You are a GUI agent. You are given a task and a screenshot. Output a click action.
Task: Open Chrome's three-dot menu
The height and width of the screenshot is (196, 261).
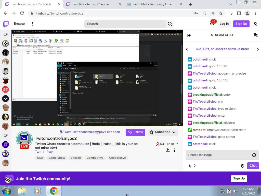255,13
